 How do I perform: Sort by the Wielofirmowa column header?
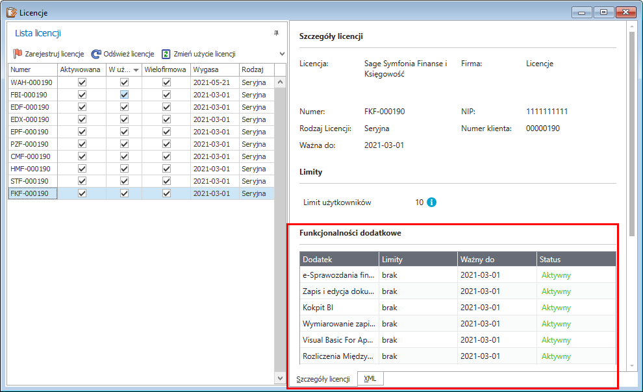(x=166, y=69)
